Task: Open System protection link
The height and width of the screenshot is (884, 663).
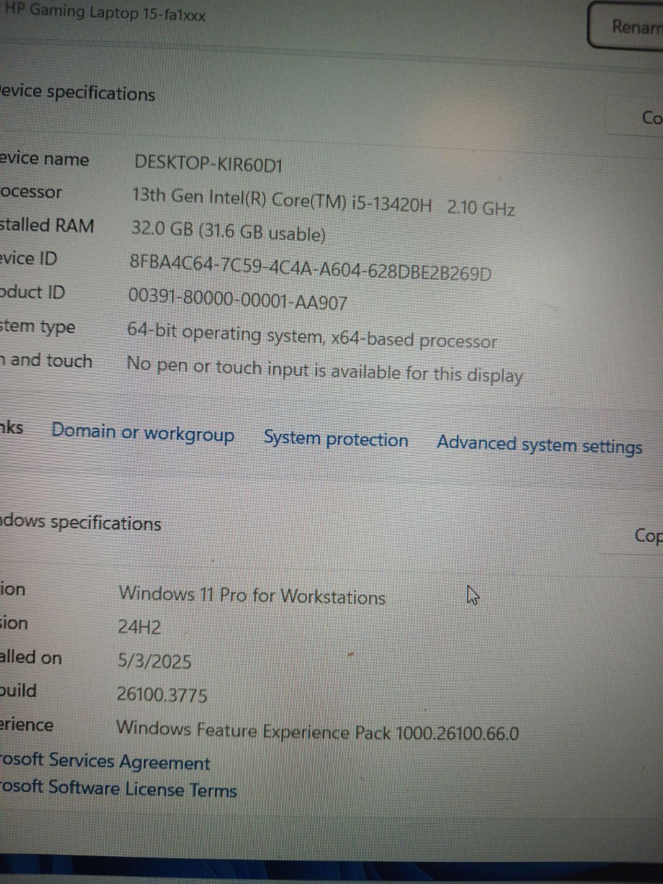Action: [336, 438]
